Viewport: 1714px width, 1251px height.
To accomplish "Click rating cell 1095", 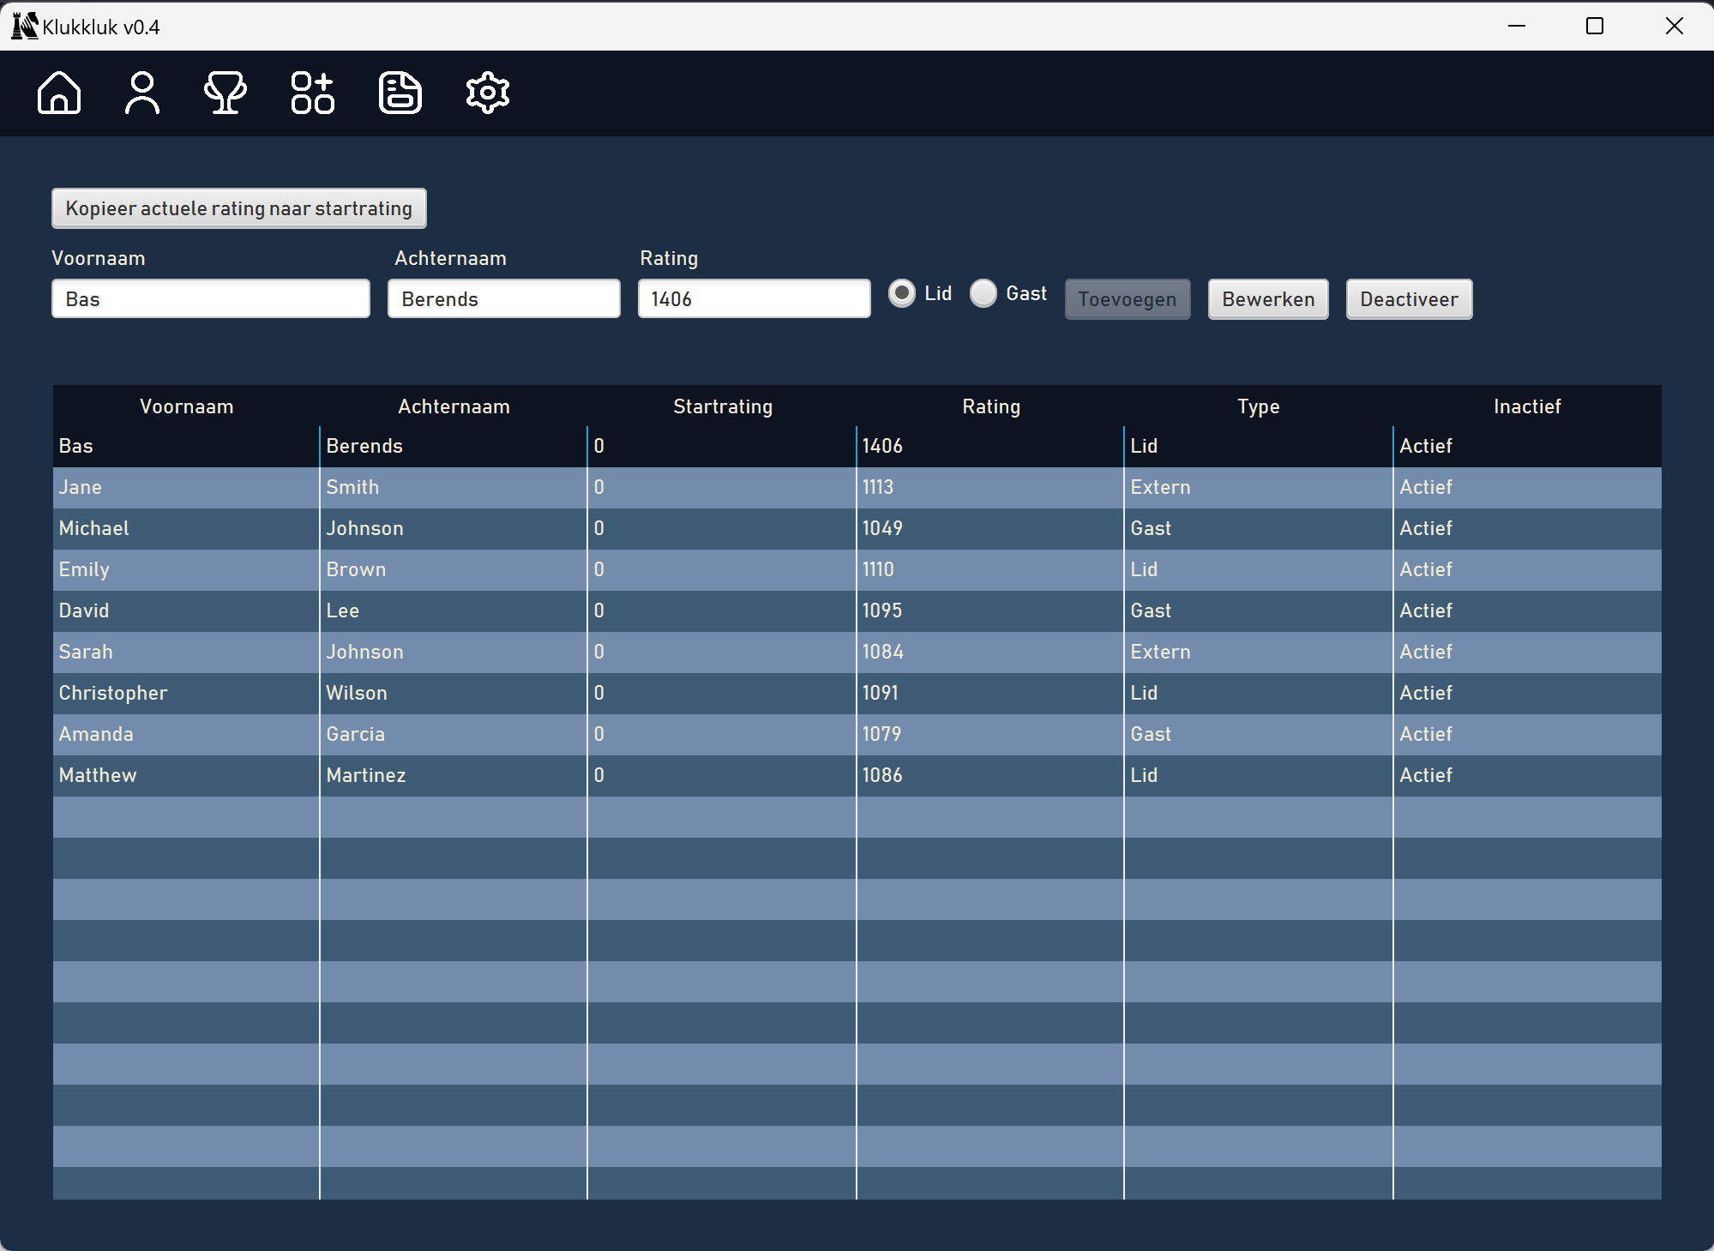I will point(990,610).
